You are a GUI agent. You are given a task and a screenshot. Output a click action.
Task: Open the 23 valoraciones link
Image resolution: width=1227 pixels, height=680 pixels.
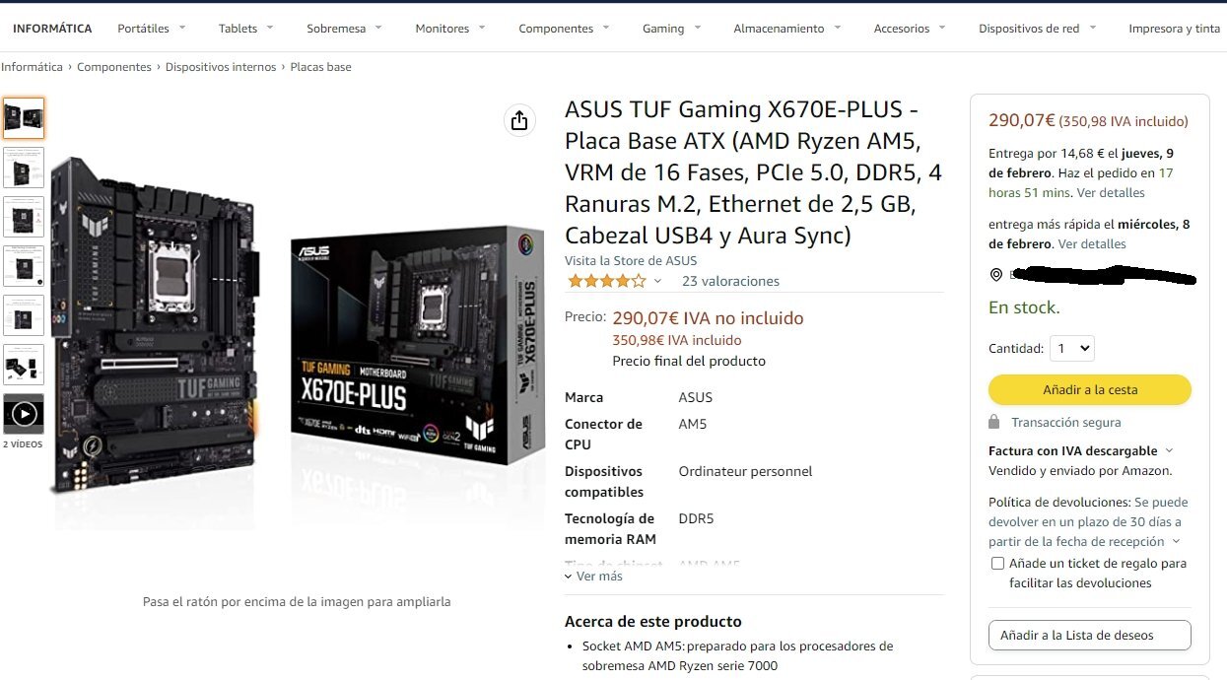pos(730,281)
